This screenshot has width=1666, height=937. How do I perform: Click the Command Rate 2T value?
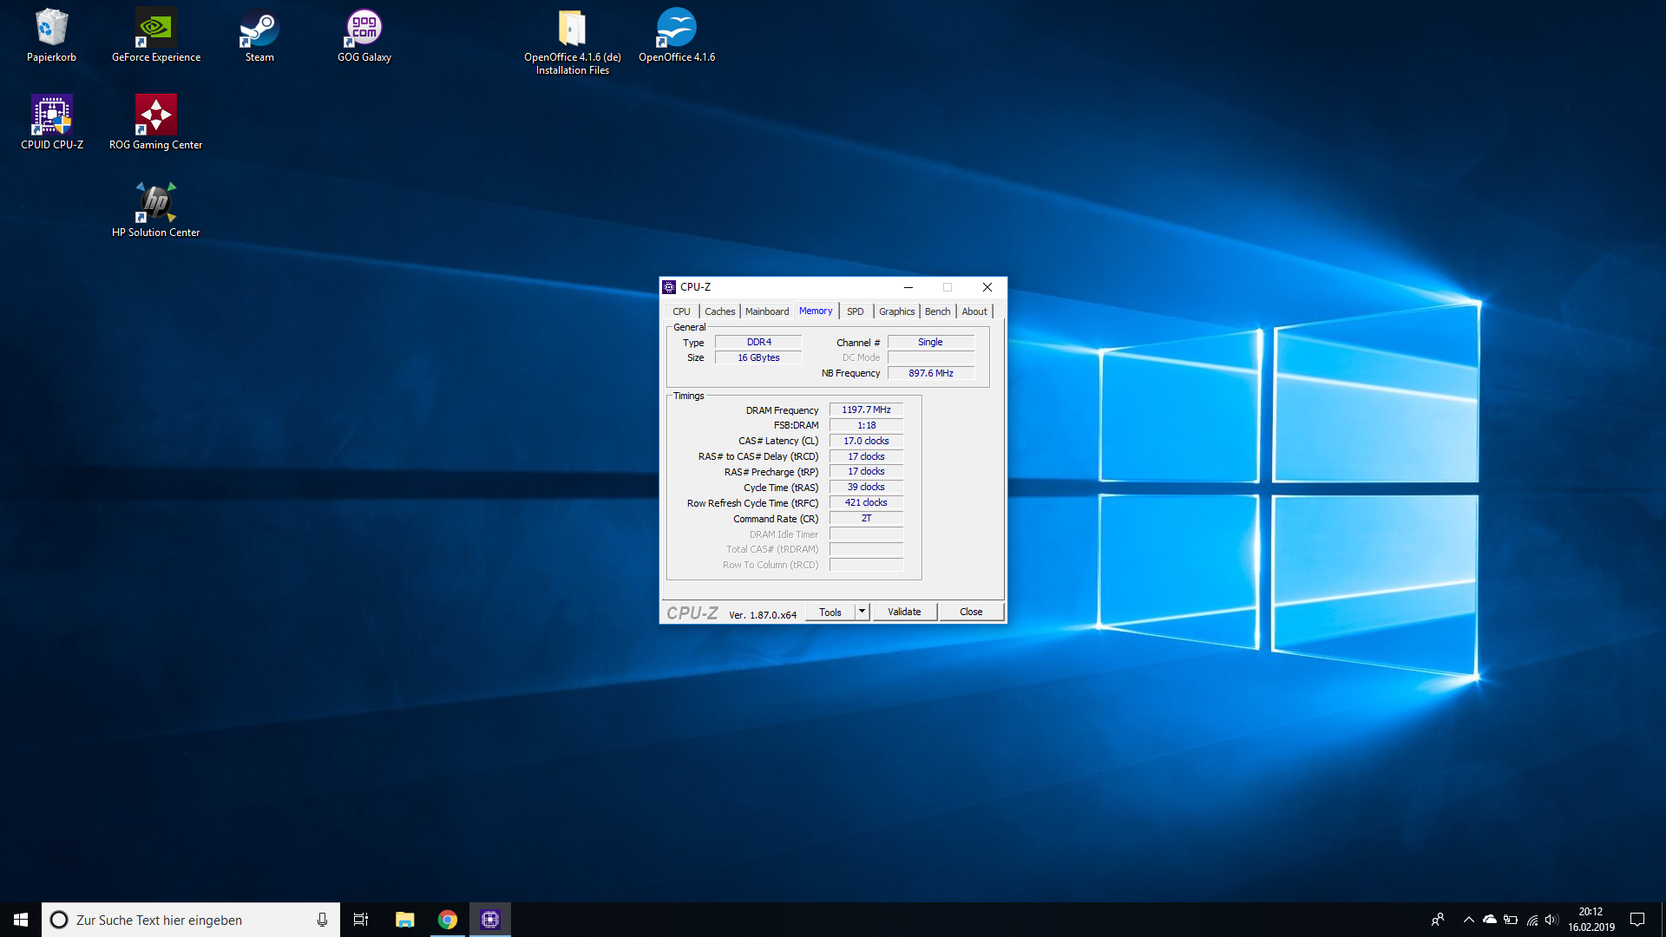[x=866, y=519]
